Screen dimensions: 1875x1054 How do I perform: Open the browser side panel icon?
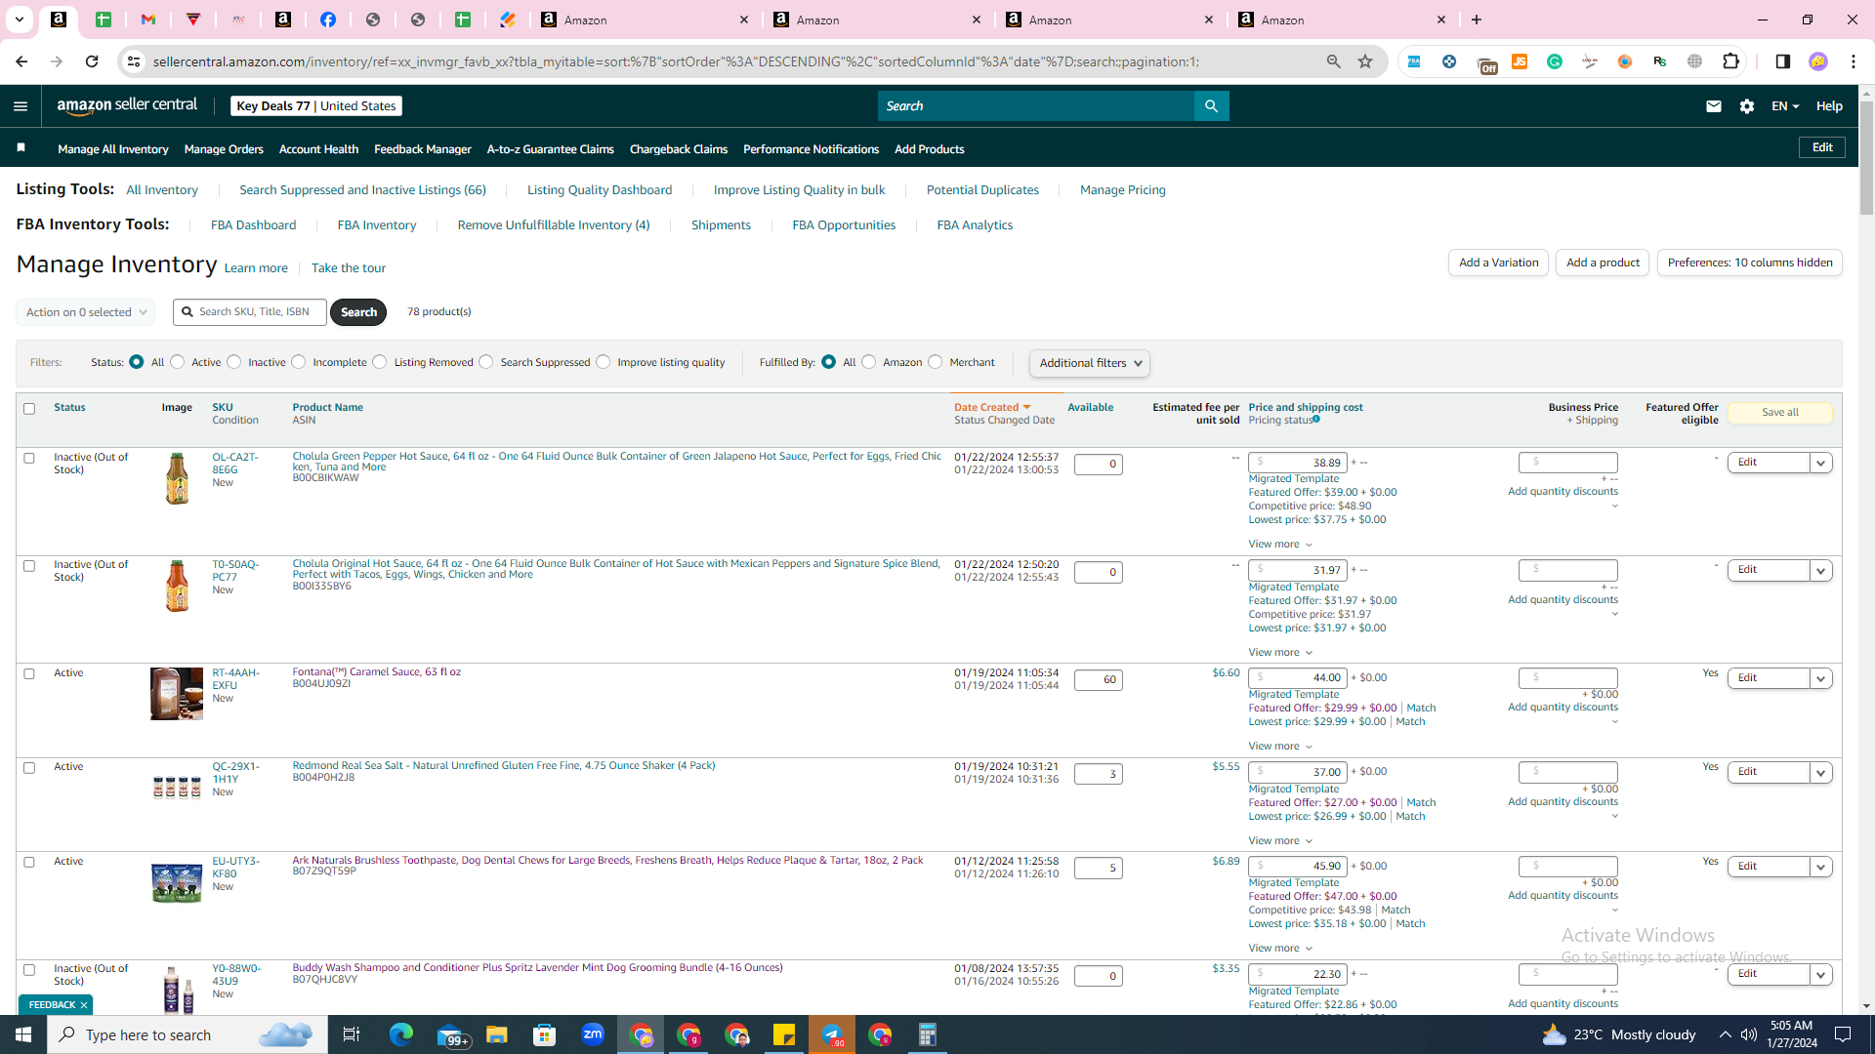coord(1782,61)
